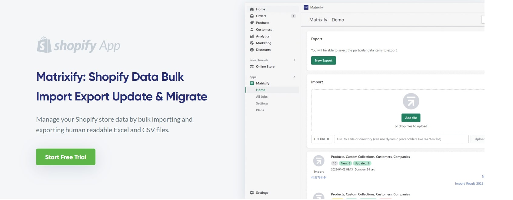Click the Marketing target icon
The height and width of the screenshot is (200, 513).
pyautogui.click(x=252, y=43)
